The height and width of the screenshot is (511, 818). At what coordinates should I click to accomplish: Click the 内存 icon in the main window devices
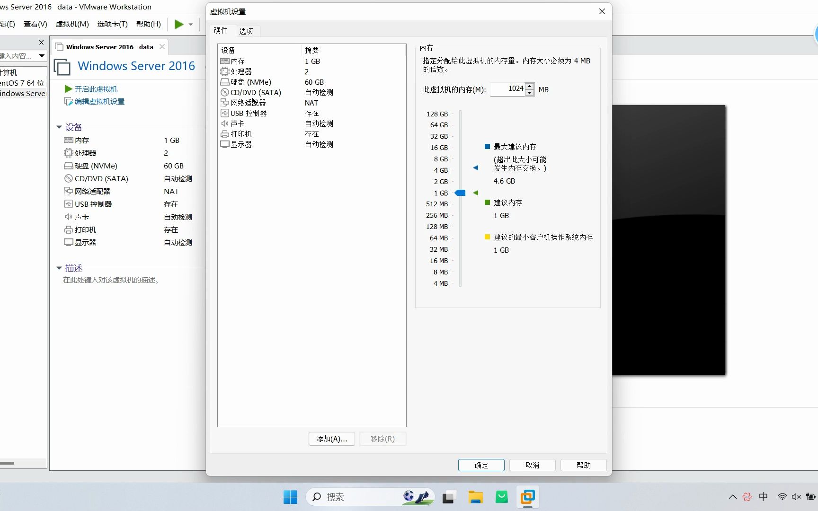click(x=69, y=140)
